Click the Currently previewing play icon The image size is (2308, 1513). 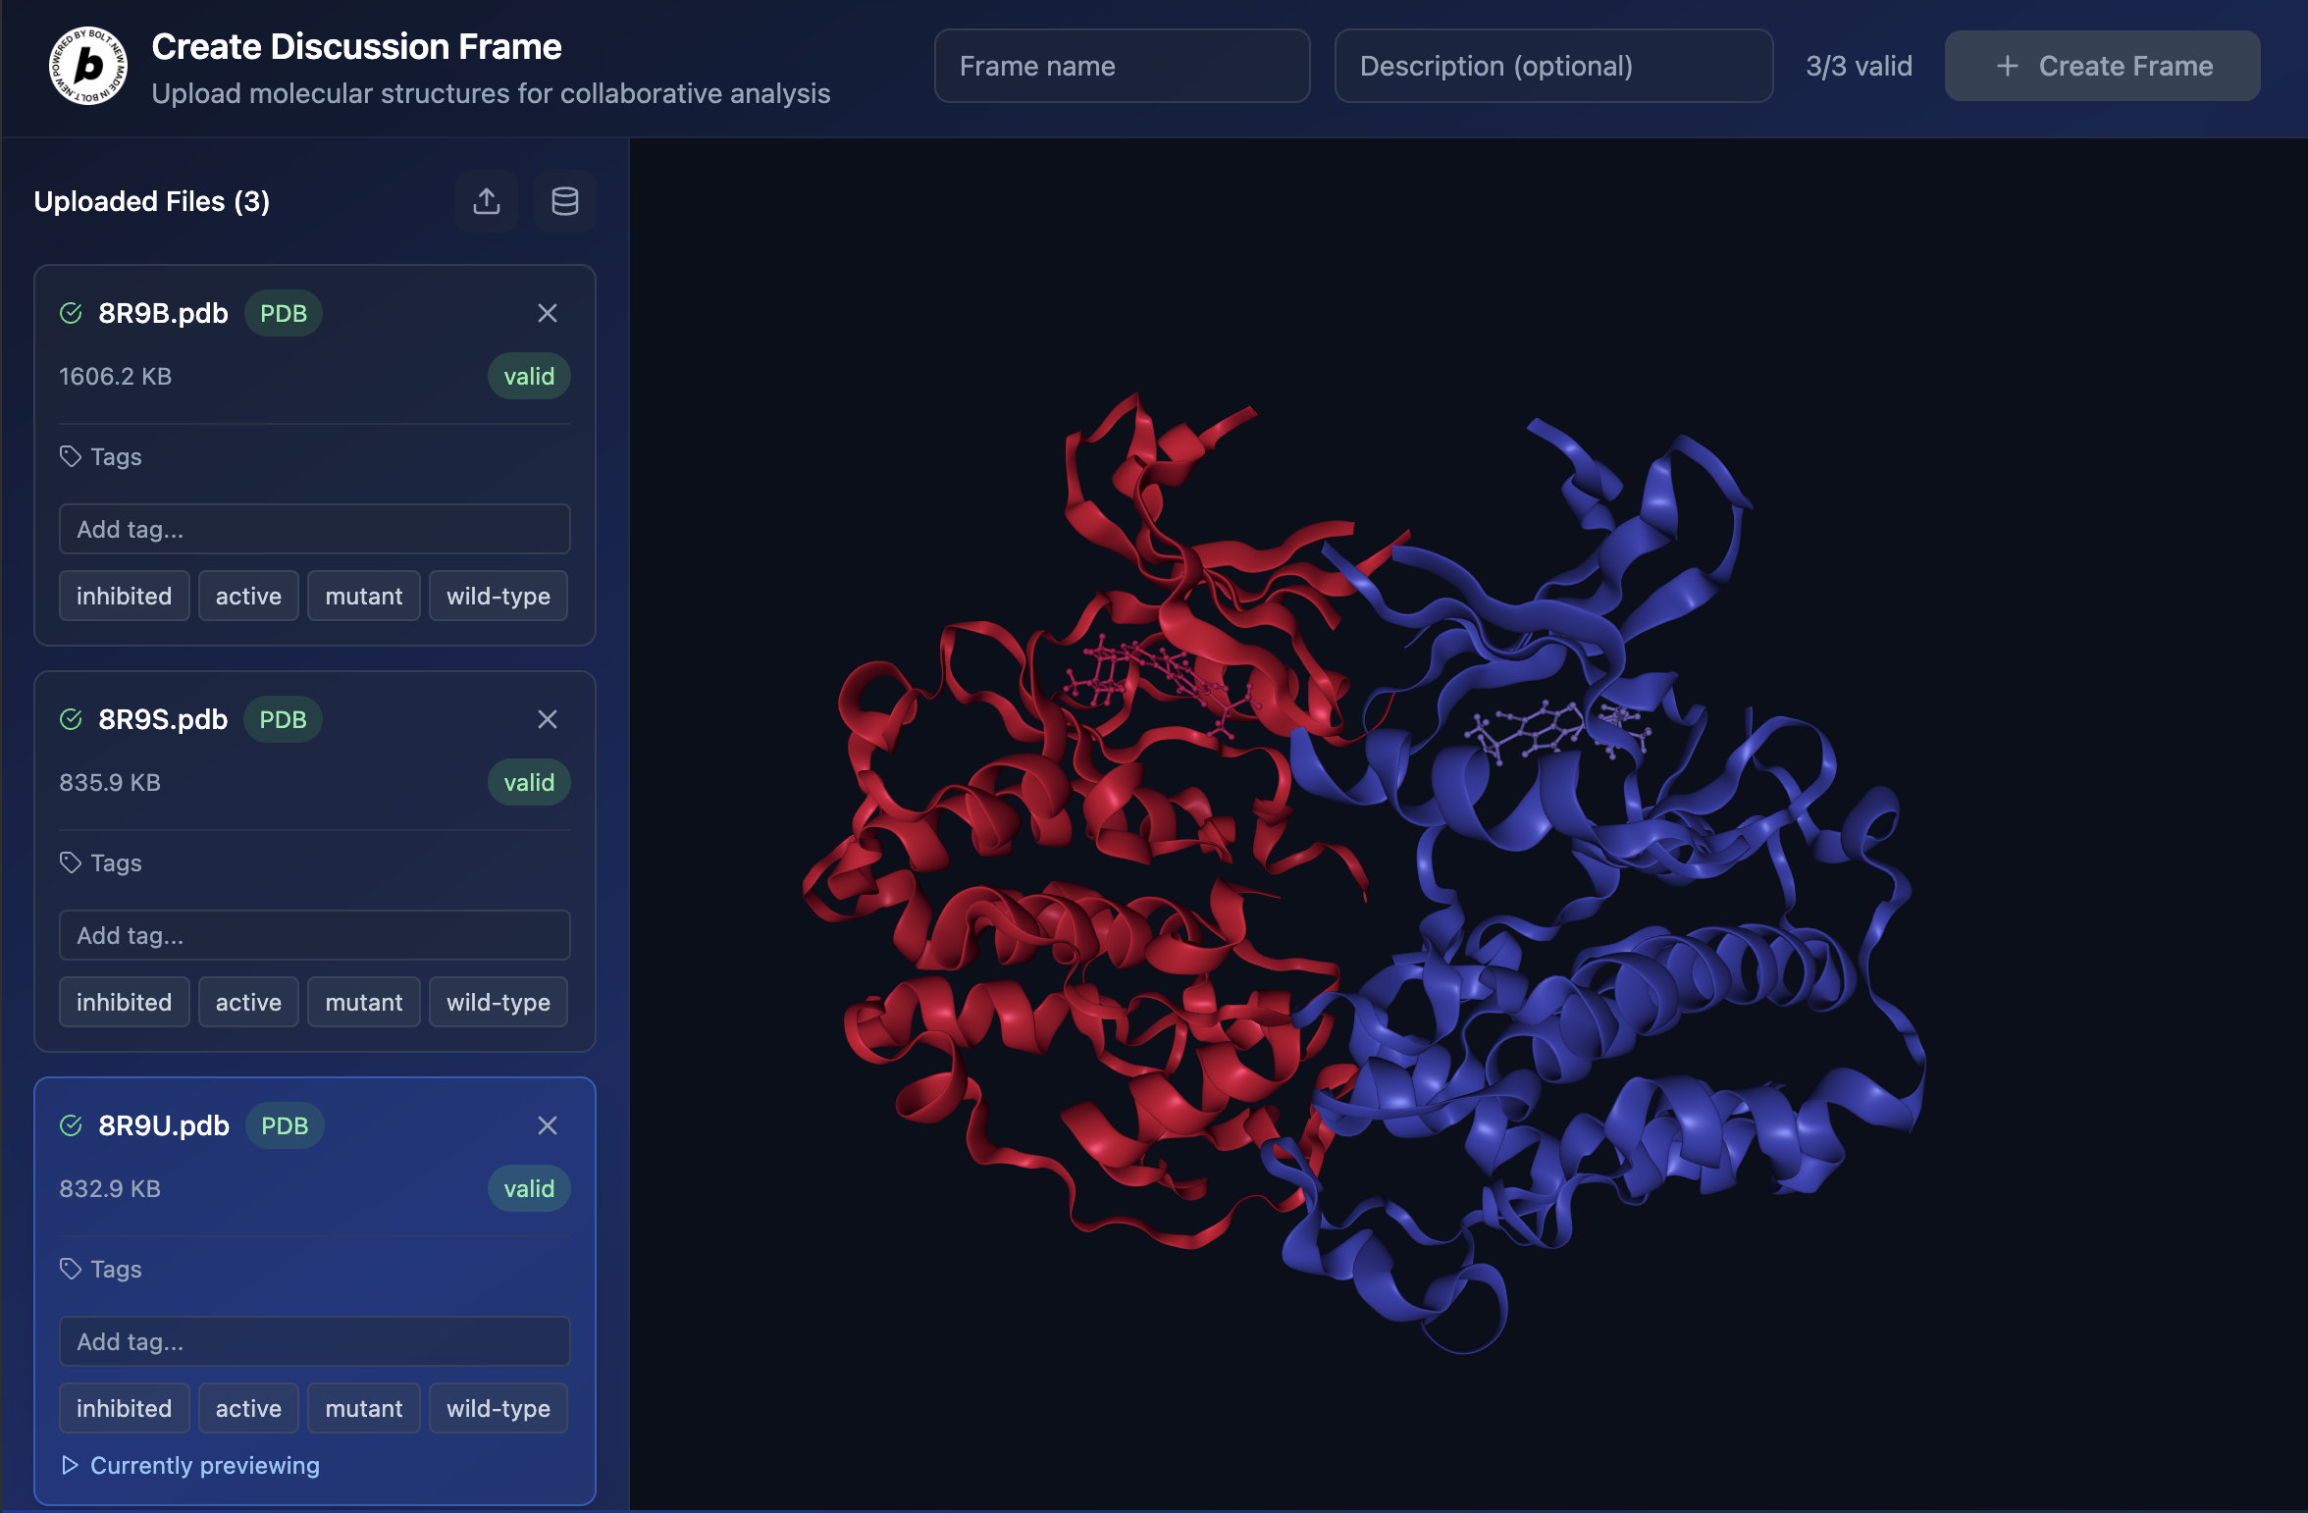click(x=70, y=1465)
